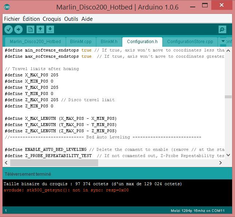Click the 'Bed Auto Leveling' section comment

(x=103, y=137)
